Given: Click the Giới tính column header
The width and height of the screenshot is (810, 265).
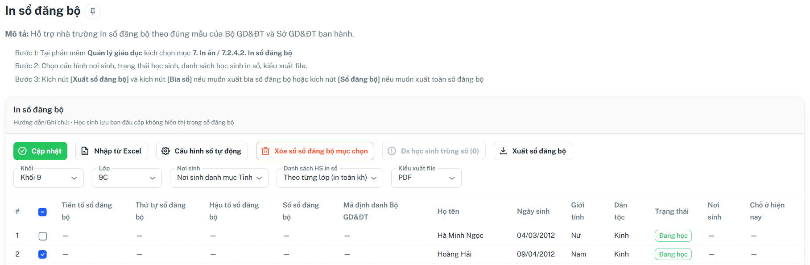Looking at the screenshot, I should click(x=578, y=211).
